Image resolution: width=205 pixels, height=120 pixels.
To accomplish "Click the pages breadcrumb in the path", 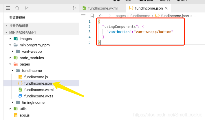I will (120, 16).
